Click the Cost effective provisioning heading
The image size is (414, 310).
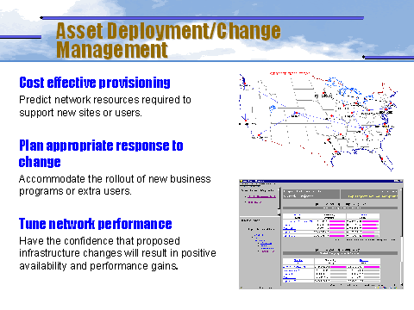coord(95,83)
